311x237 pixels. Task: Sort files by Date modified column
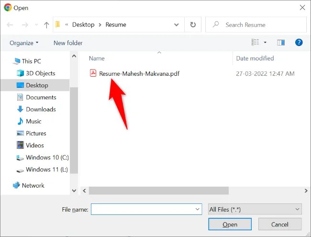(255, 58)
